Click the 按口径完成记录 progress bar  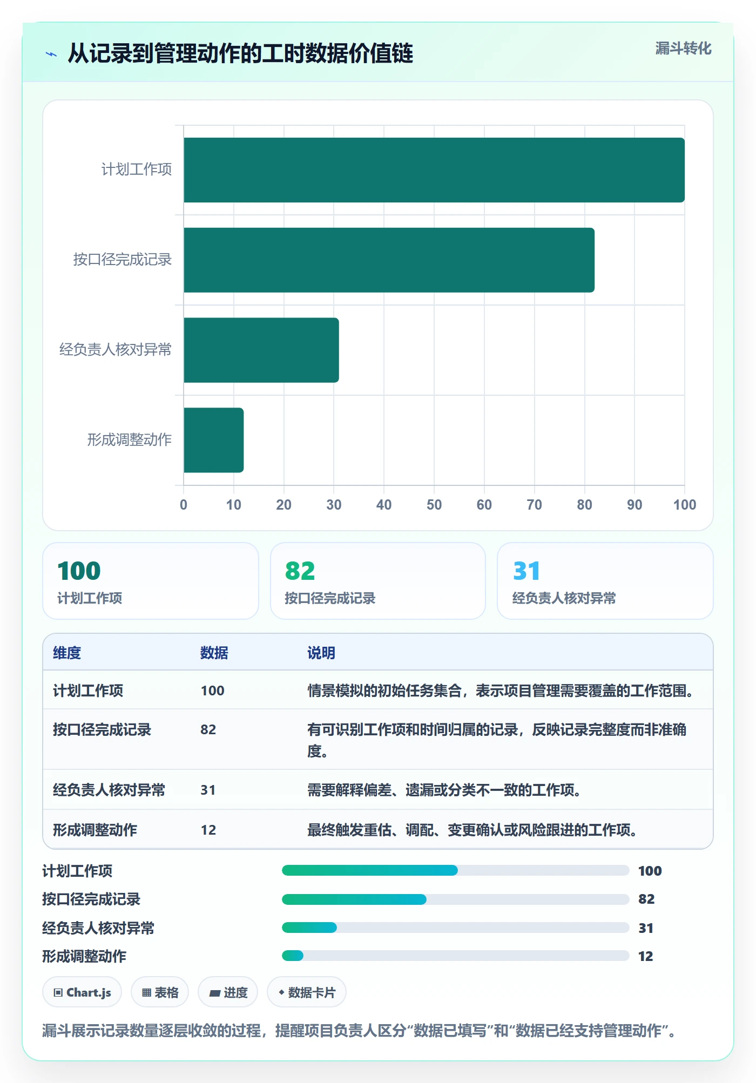[x=455, y=899]
